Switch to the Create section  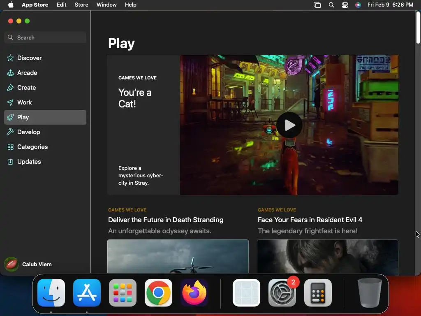[45, 88]
